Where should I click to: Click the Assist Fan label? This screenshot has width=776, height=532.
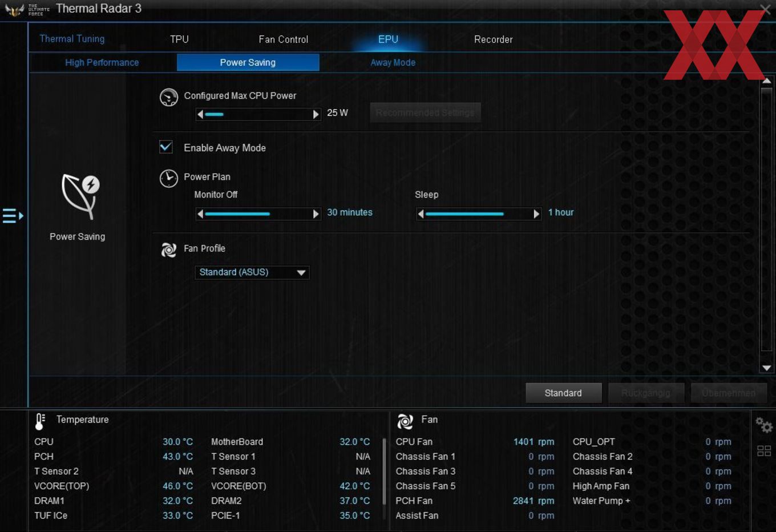pos(417,516)
